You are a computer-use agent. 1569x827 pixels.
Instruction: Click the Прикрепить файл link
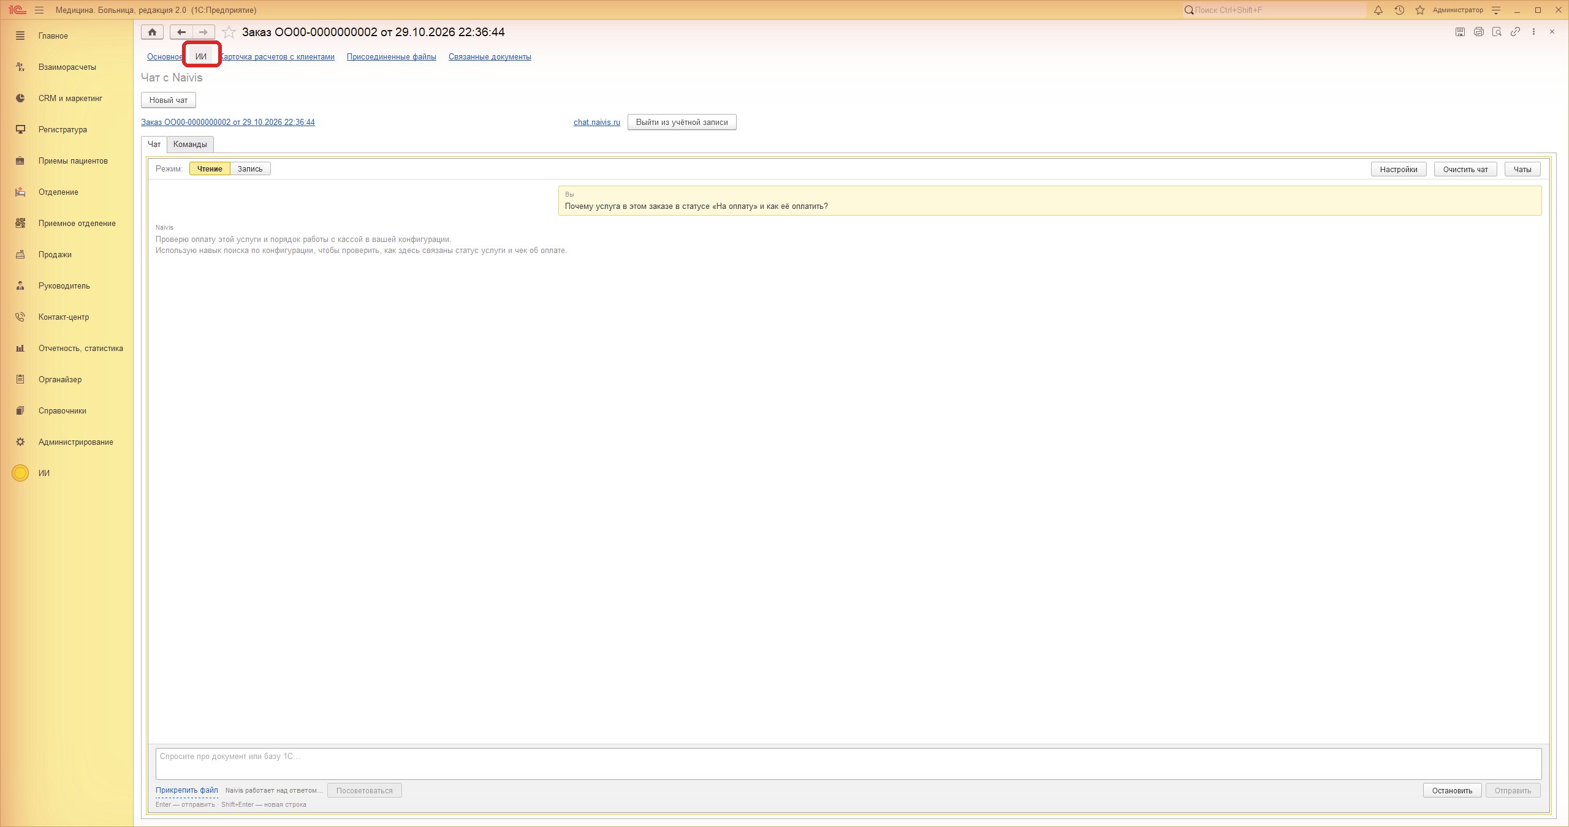(x=187, y=790)
